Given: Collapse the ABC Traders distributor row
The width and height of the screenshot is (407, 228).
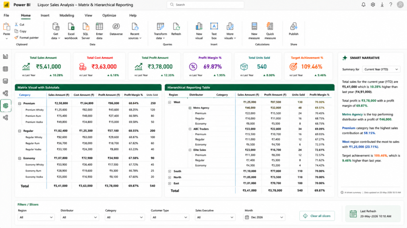Looking at the screenshot, I should [x=190, y=129].
